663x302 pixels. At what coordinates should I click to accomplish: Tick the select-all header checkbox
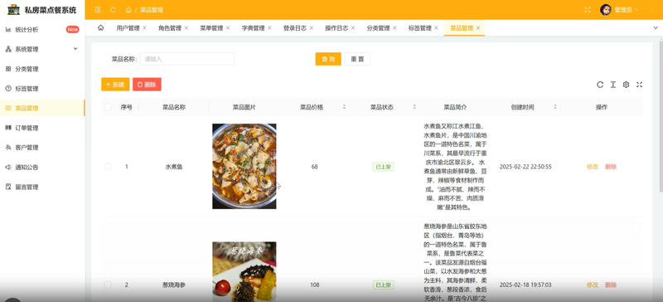[108, 107]
